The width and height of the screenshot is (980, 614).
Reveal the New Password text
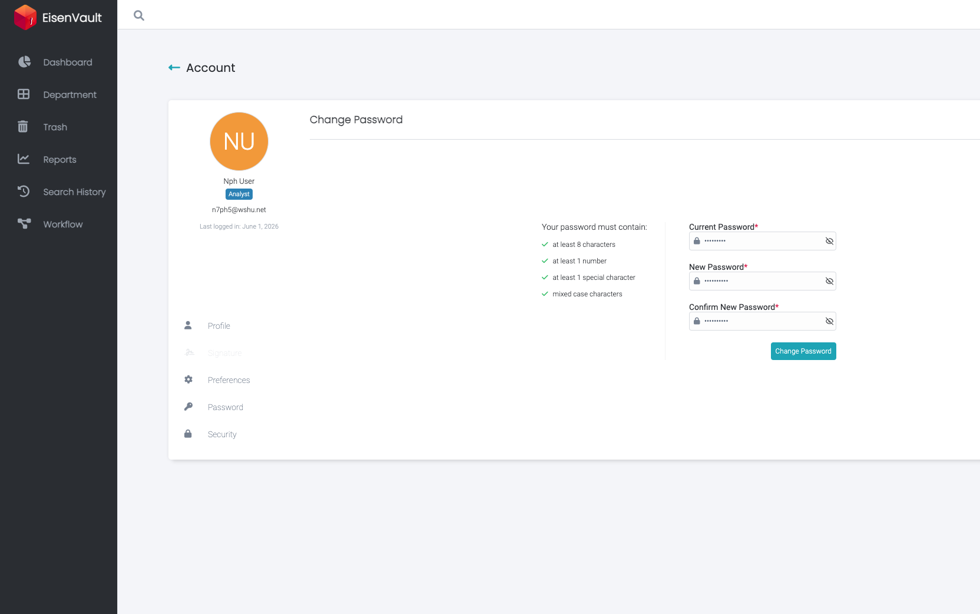pos(829,281)
